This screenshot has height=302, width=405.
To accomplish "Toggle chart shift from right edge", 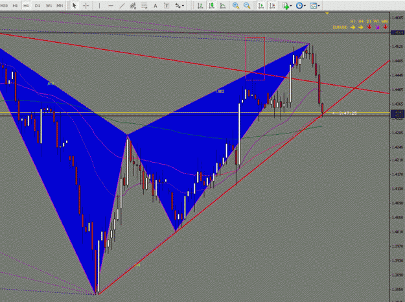I will (x=272, y=5).
